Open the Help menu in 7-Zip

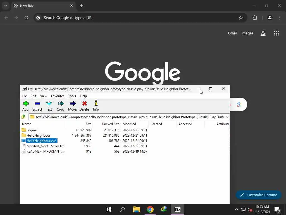(x=83, y=96)
